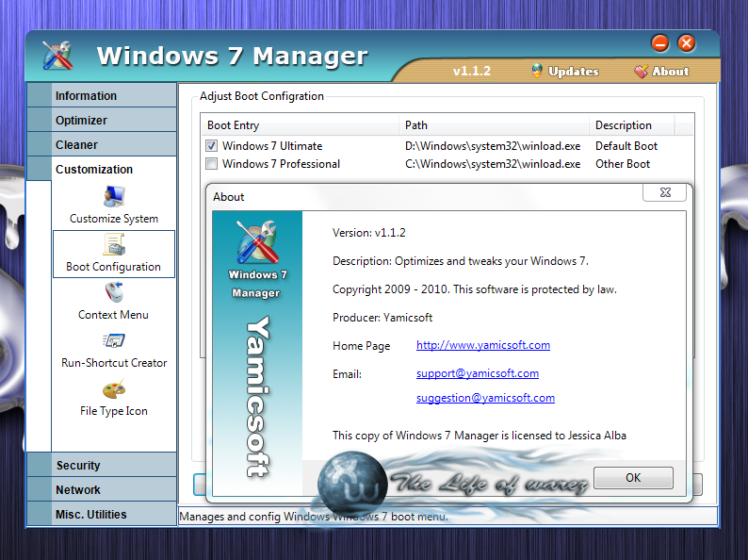Collapse the Customization section
This screenshot has width=748, height=560.
(102, 169)
